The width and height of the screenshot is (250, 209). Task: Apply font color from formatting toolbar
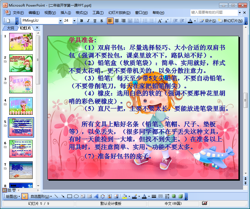[190, 21]
